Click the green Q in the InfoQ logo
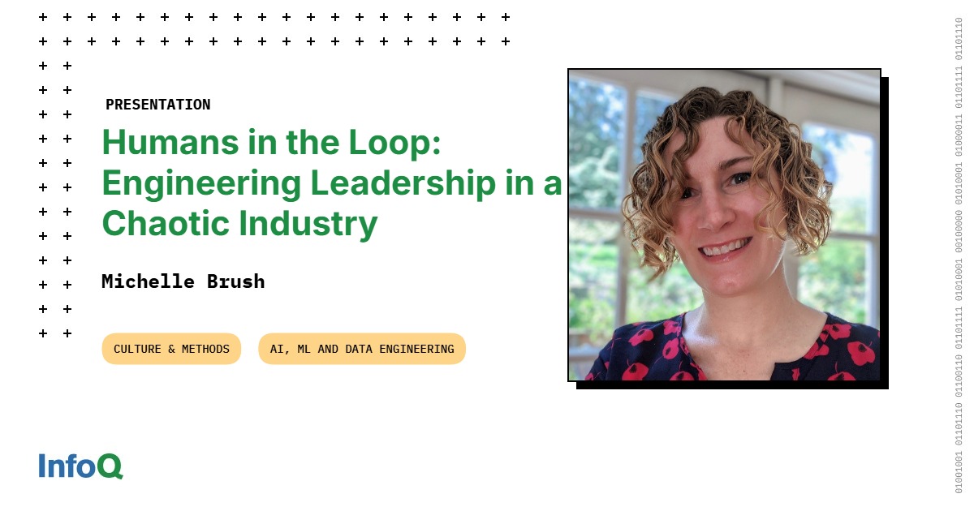This screenshot has height=511, width=974. [110, 466]
